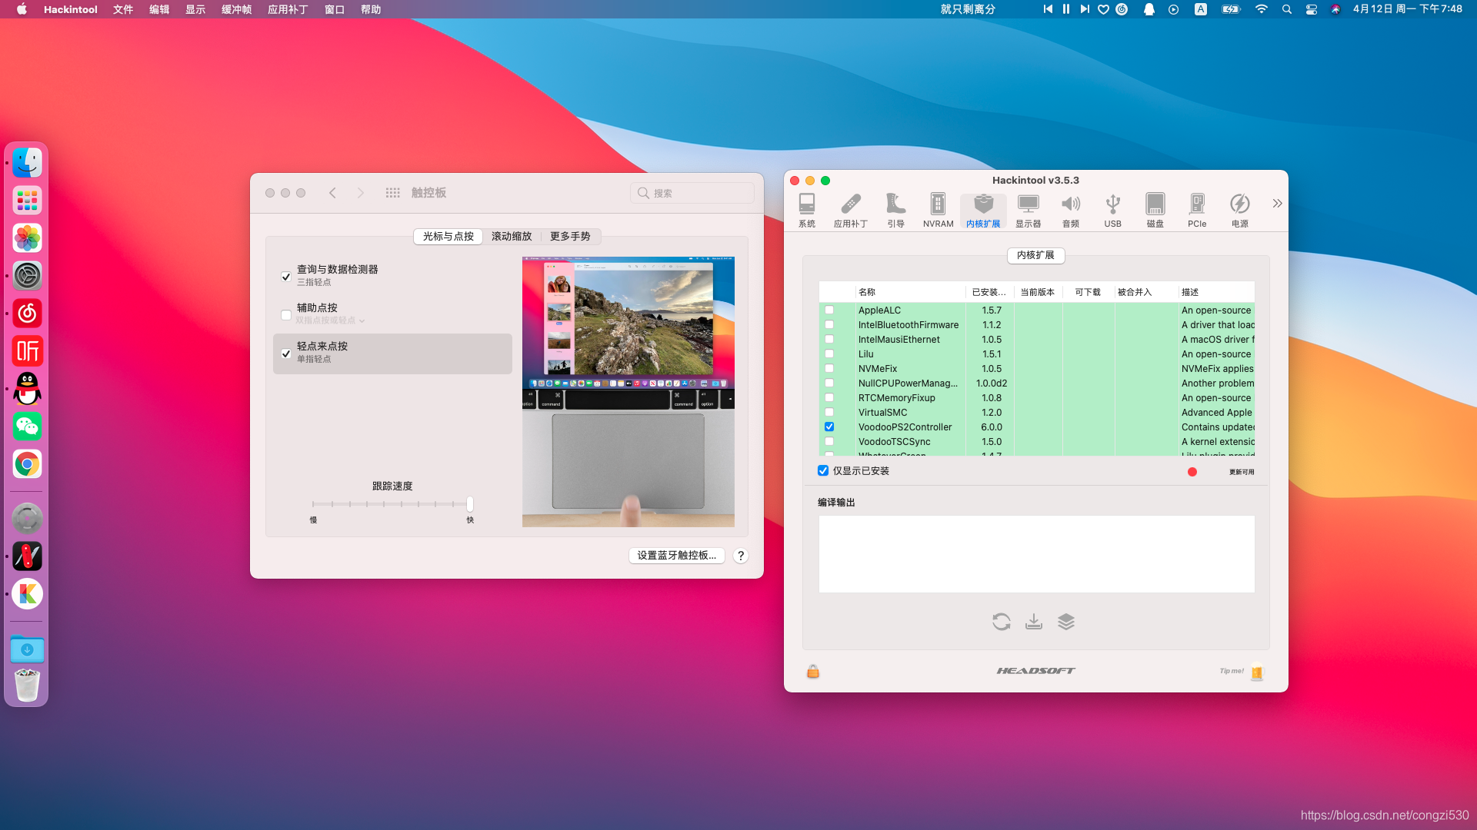Screen dimensions: 1477x830
Task: Click the Kernel Extensions (内核扩展) segment button
Action: 1035,255
